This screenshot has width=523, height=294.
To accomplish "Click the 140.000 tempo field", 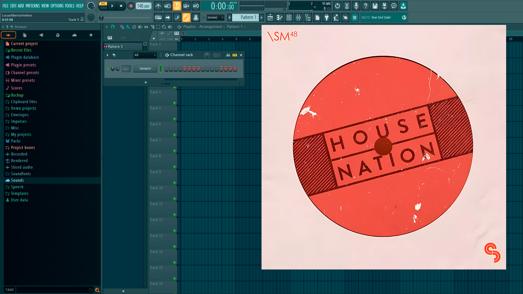I will [144, 6].
